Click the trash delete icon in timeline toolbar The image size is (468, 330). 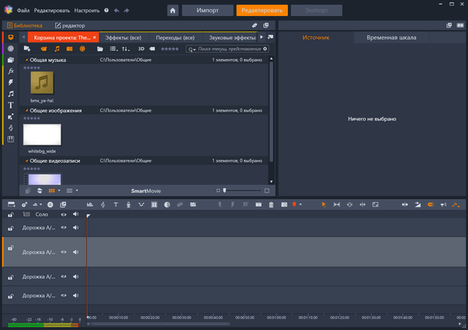[x=271, y=204]
